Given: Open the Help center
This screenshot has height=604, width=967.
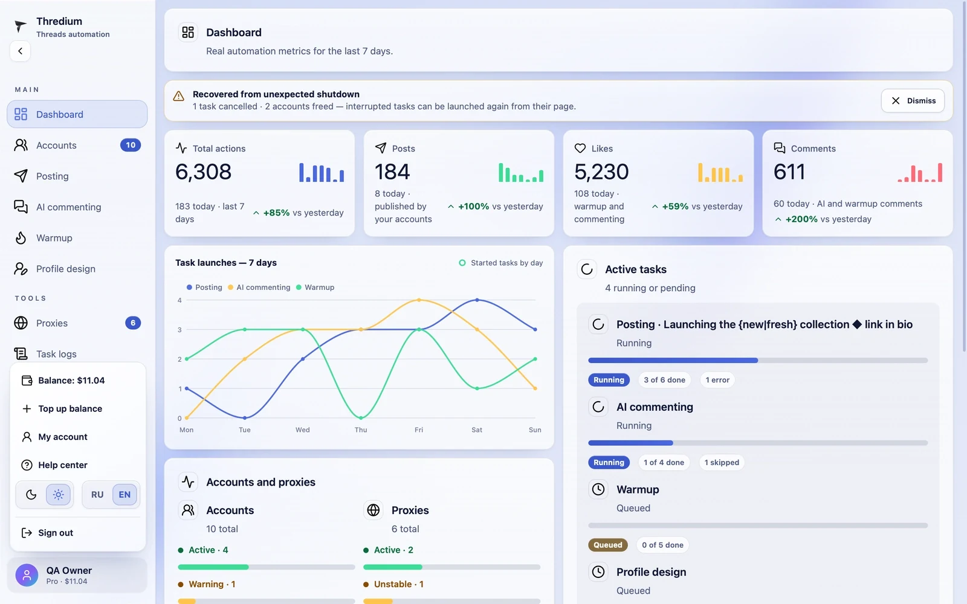Looking at the screenshot, I should pyautogui.click(x=77, y=465).
